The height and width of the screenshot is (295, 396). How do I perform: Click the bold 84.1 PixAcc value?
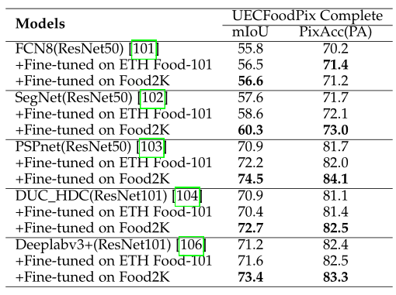click(x=335, y=179)
